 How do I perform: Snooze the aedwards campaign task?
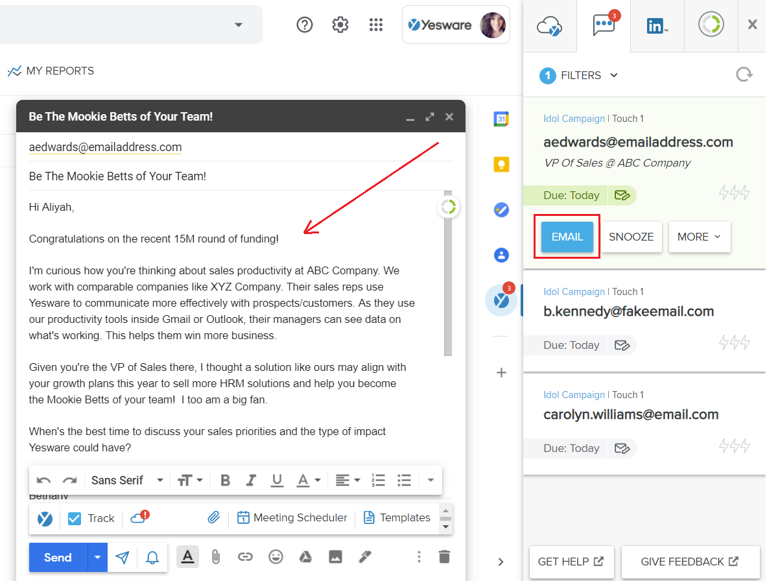pos(631,237)
